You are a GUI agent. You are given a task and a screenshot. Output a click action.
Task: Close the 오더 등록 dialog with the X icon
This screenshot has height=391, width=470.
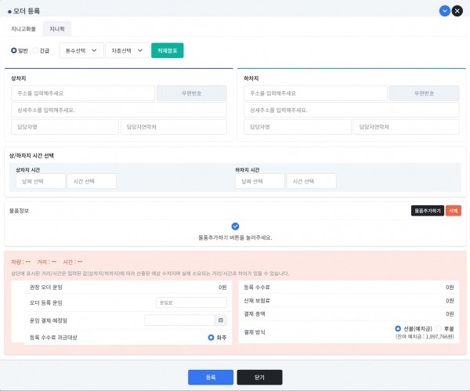pyautogui.click(x=457, y=11)
